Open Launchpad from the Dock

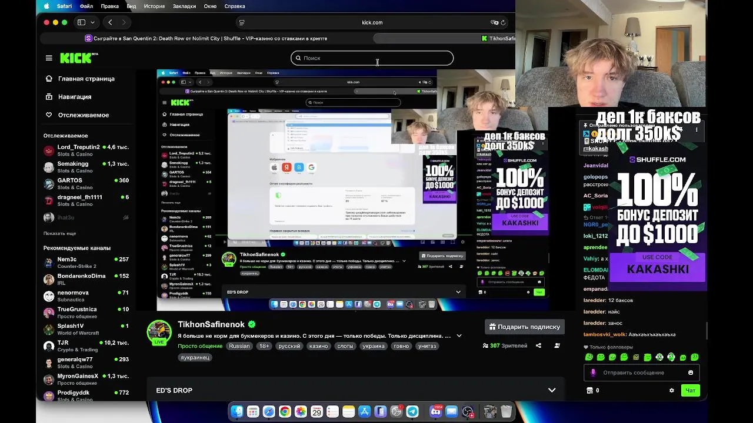click(253, 412)
